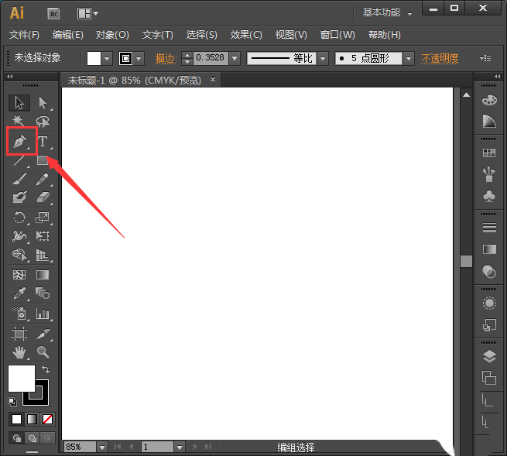The image size is (507, 456).
Task: Select the Slice tool
Action: pyautogui.click(x=43, y=334)
